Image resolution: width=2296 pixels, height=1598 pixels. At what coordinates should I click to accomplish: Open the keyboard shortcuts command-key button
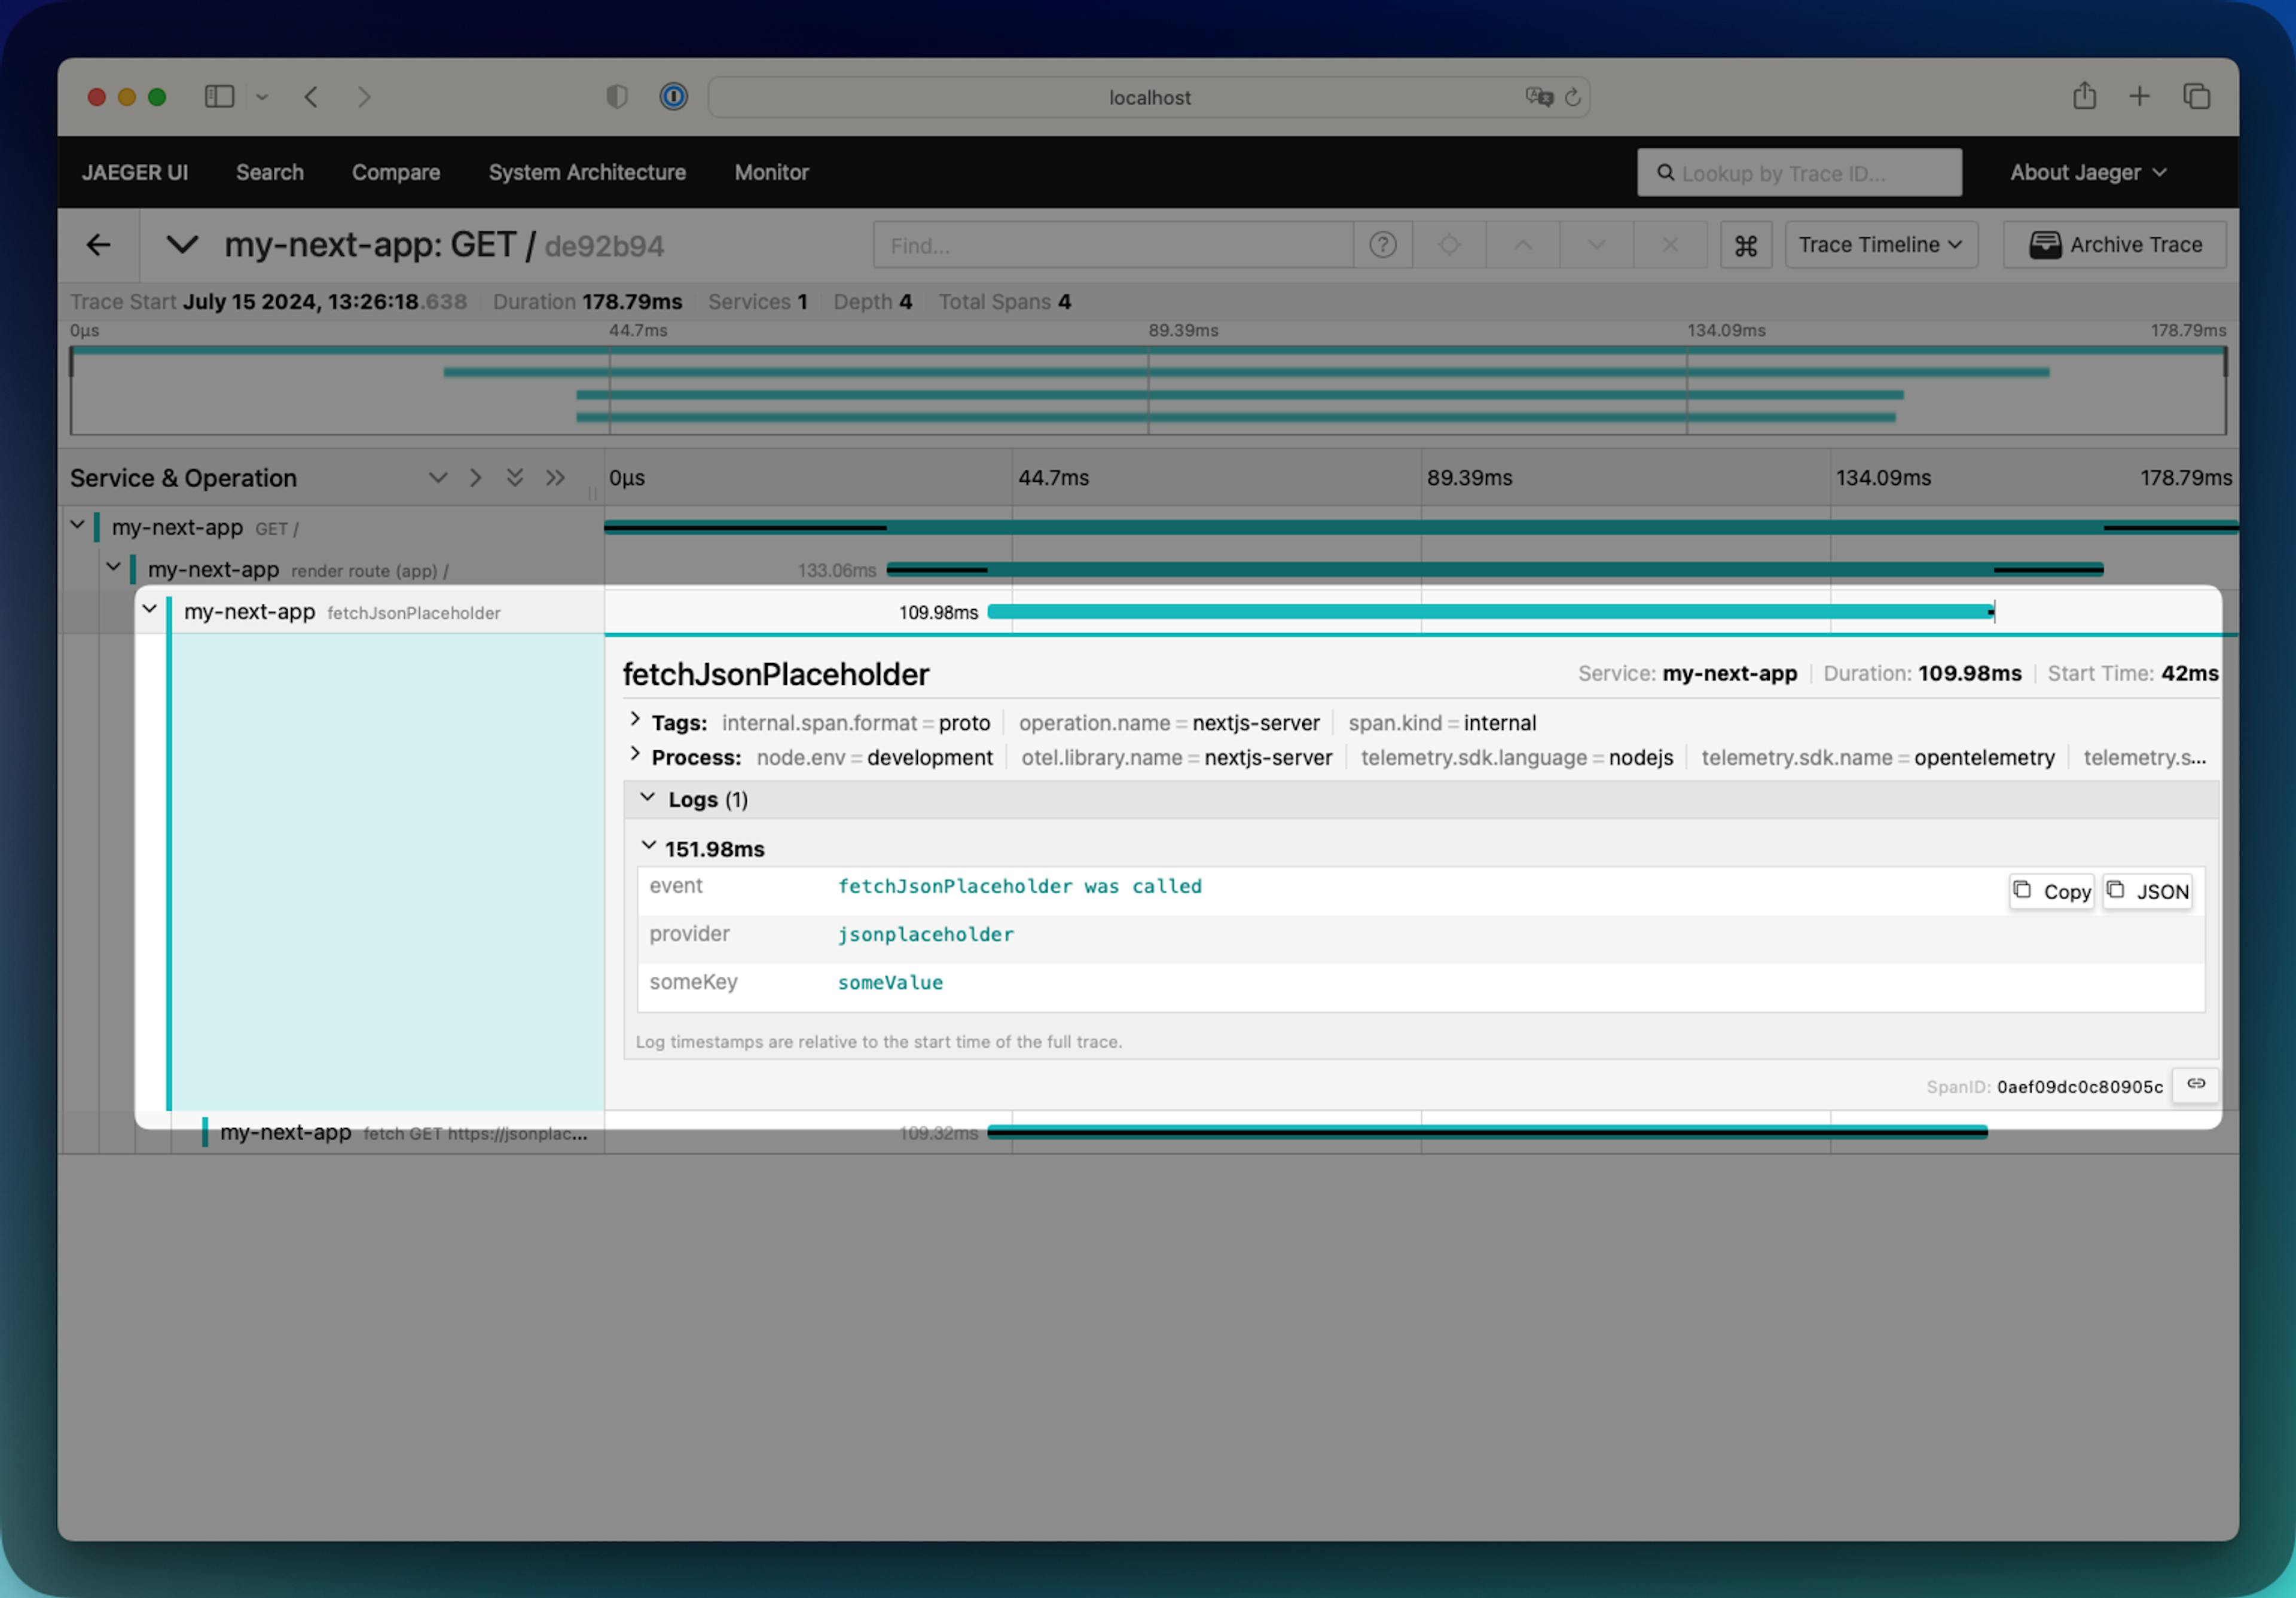1745,245
